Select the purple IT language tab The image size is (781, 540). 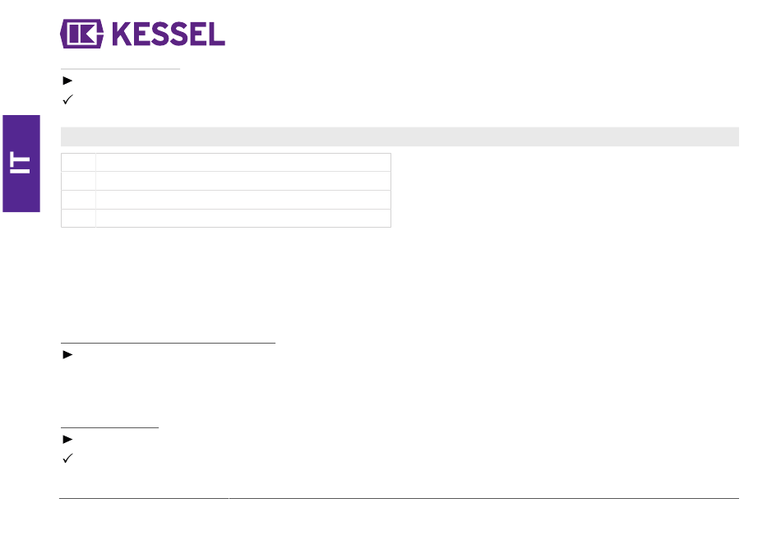coord(21,164)
